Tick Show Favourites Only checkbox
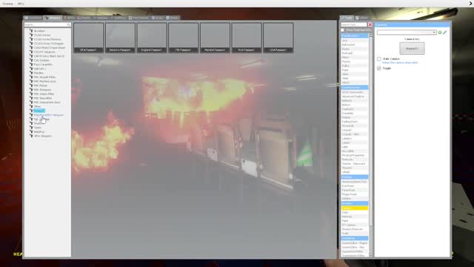Viewport: 474px width, 267px height. (342, 30)
